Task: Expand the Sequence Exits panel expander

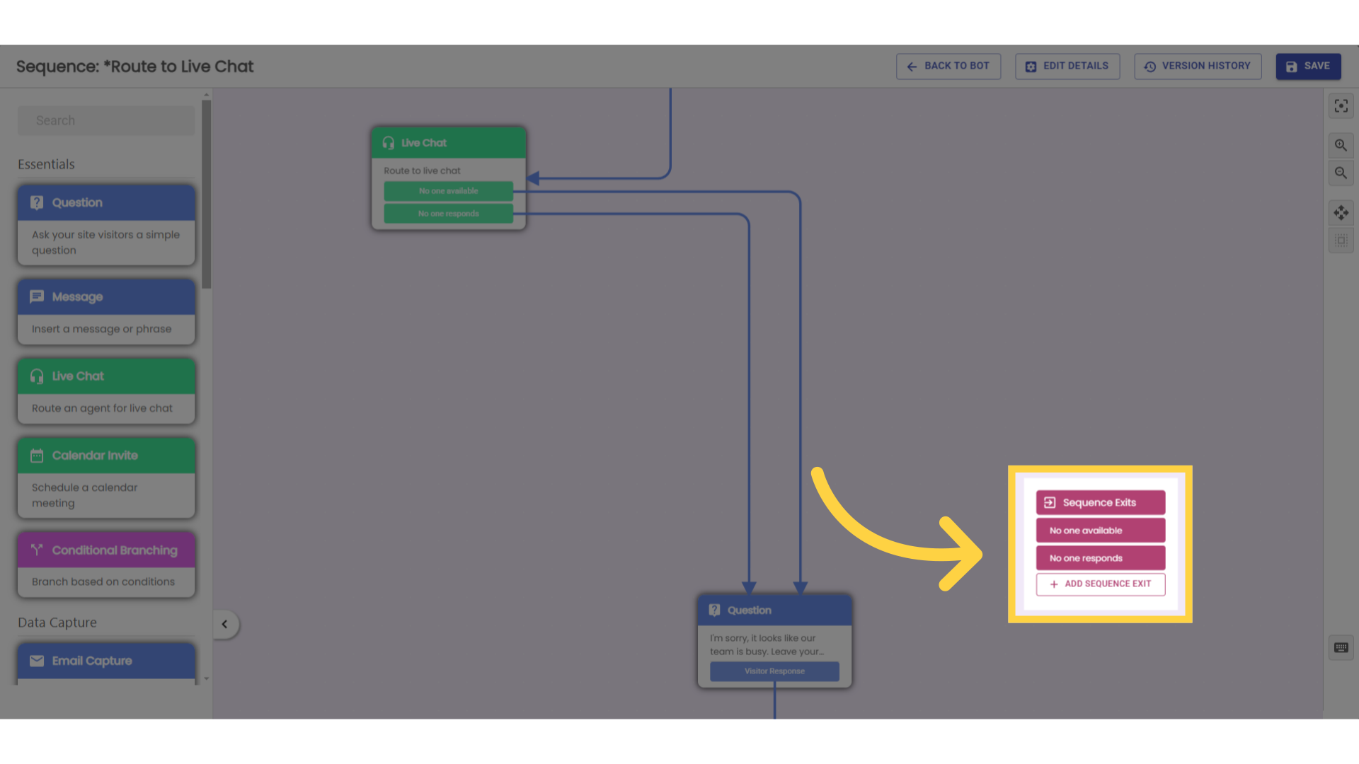Action: click(1101, 502)
